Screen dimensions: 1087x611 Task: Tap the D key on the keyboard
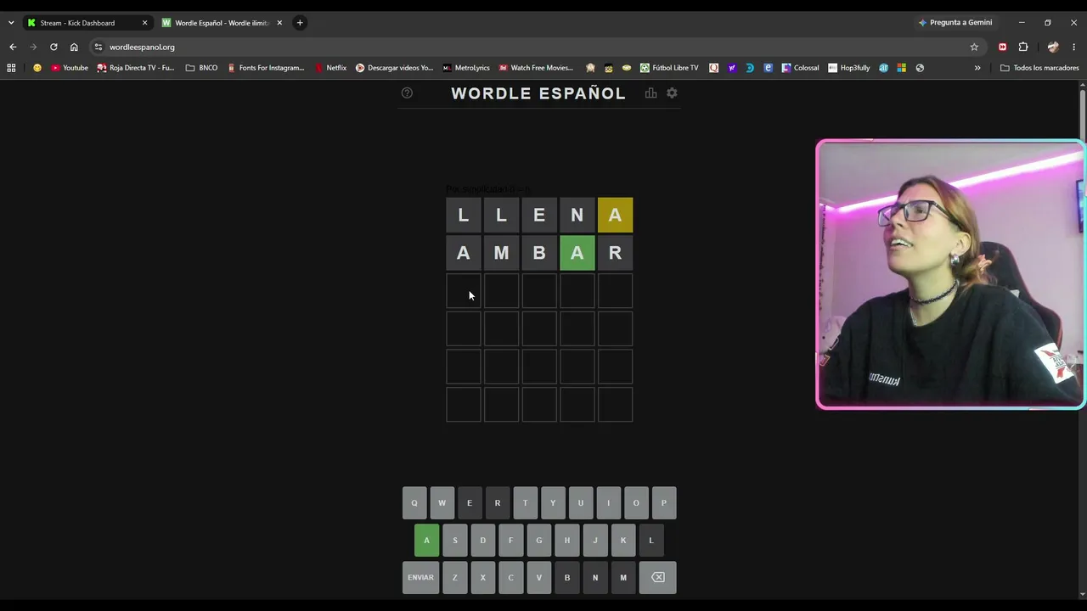tap(483, 541)
